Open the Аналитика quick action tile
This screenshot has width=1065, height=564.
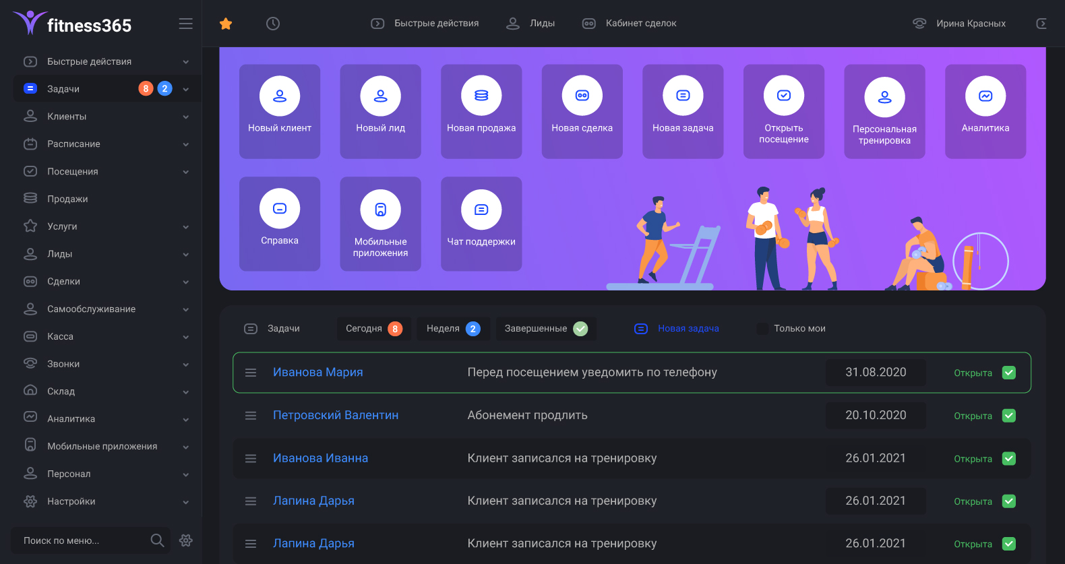(x=985, y=112)
